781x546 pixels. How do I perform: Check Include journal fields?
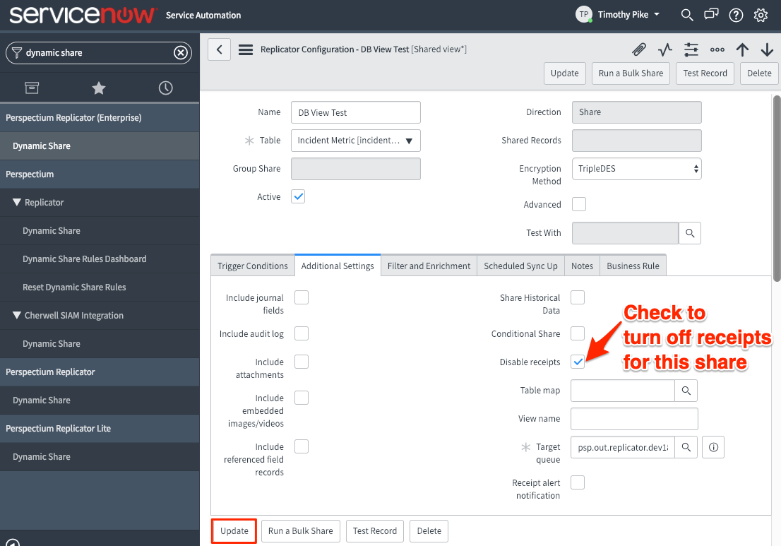[302, 297]
